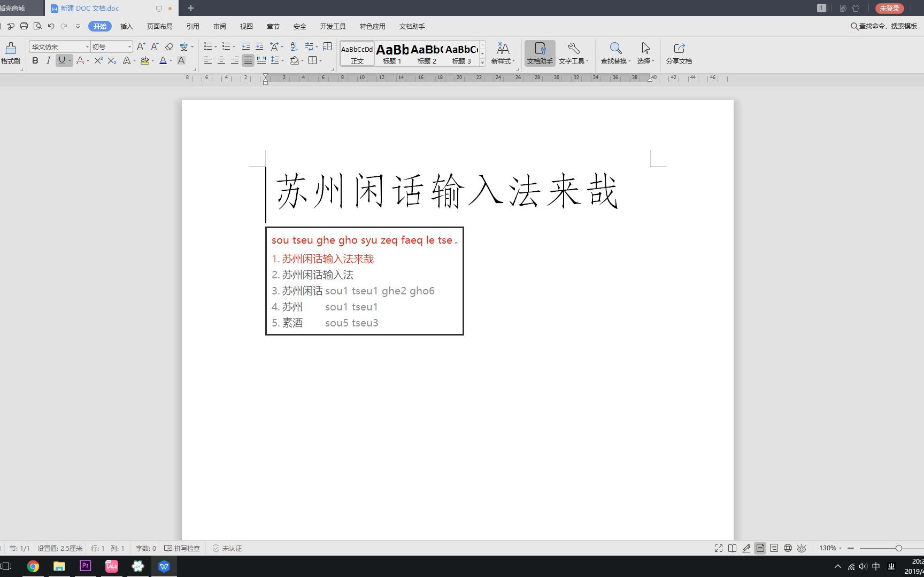Screen dimensions: 924x577
Task: Apply 标题 3 style
Action: coord(461,53)
